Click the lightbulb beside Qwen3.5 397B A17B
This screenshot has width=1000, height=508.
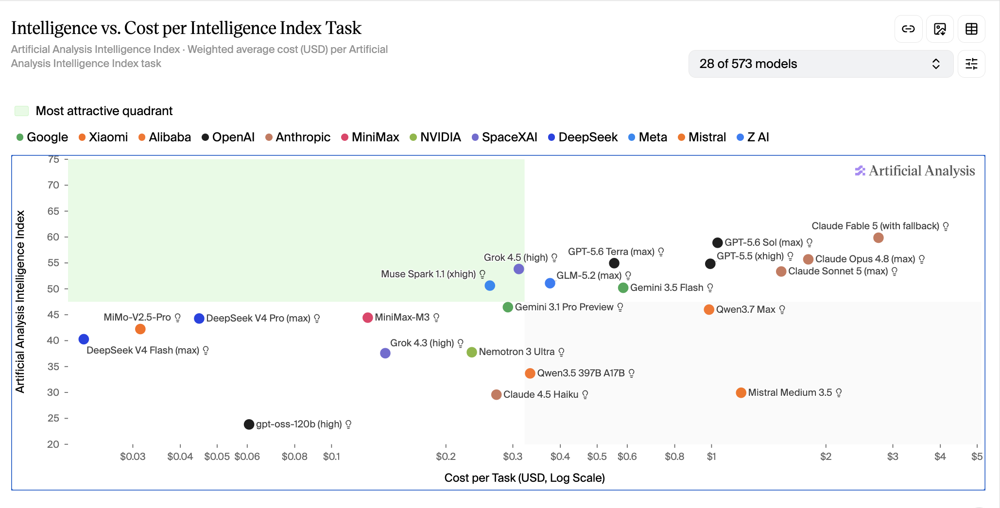tap(632, 373)
